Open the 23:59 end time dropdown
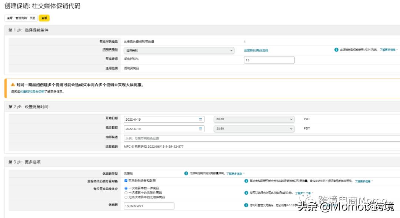The image size is (400, 218). point(255,128)
